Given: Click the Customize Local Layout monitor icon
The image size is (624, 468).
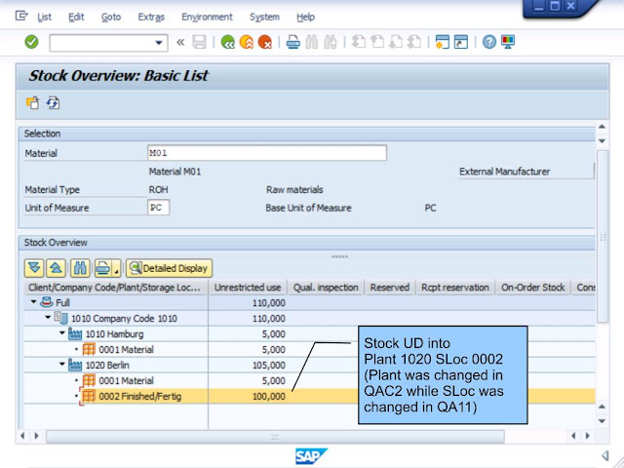Looking at the screenshot, I should pyautogui.click(x=508, y=42).
